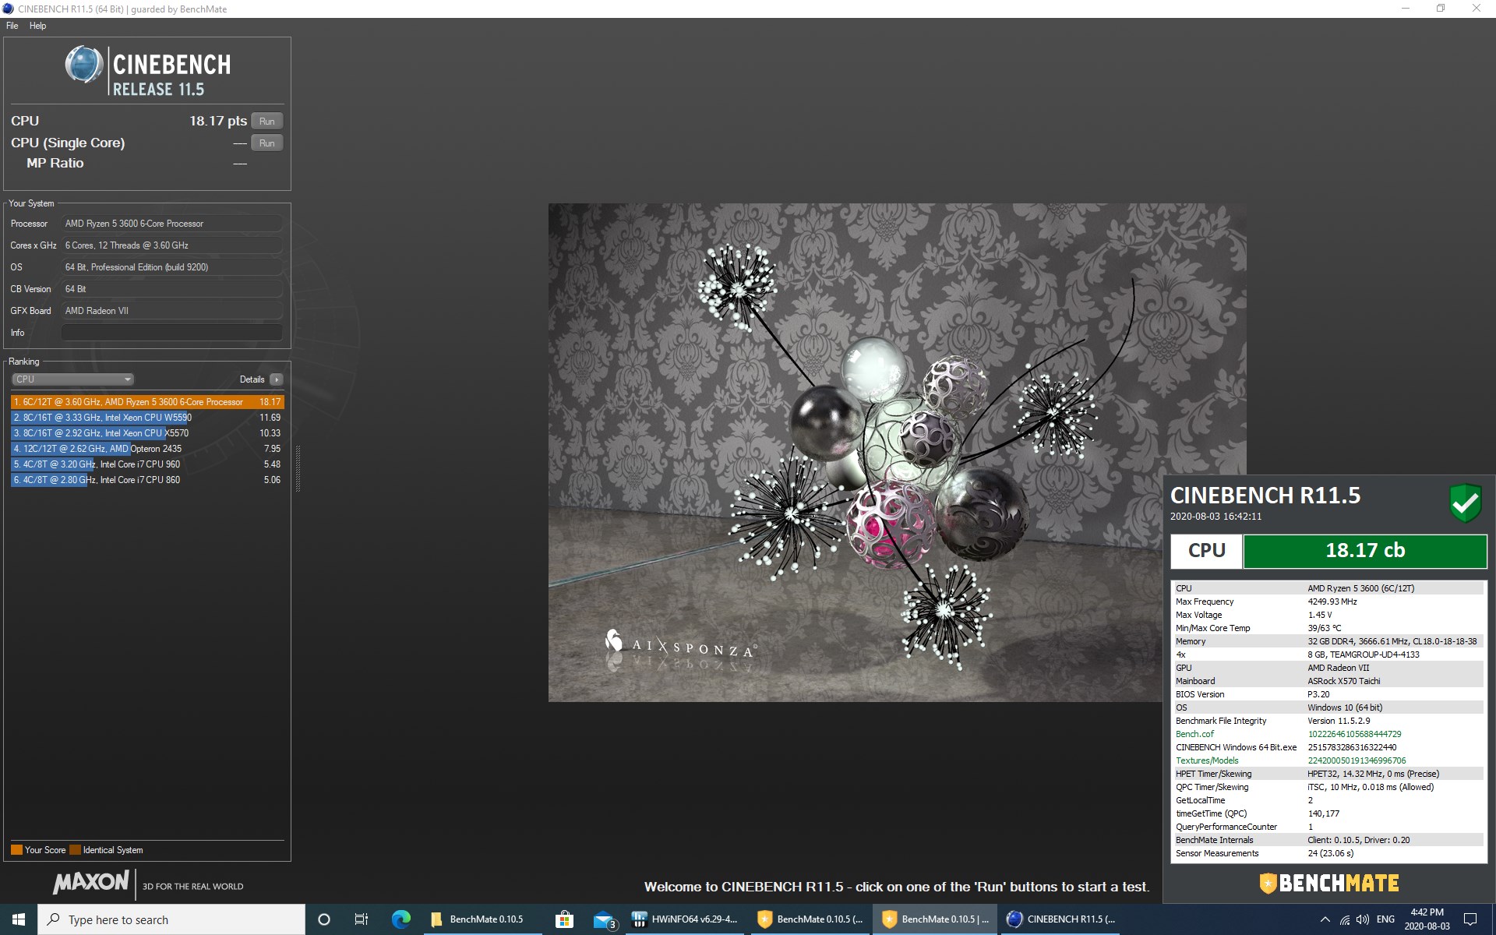Click the BenchMate green shield checkmark

click(x=1465, y=503)
